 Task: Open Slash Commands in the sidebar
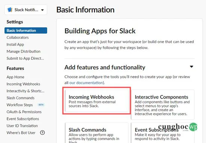point(20,98)
